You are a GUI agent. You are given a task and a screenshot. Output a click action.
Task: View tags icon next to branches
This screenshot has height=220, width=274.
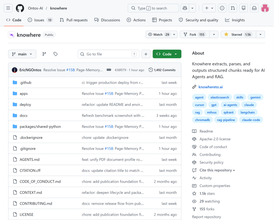tap(56, 54)
